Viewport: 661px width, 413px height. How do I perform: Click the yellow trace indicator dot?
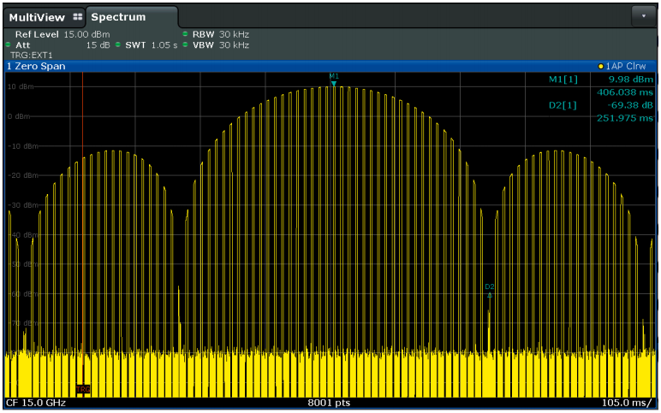tap(602, 66)
